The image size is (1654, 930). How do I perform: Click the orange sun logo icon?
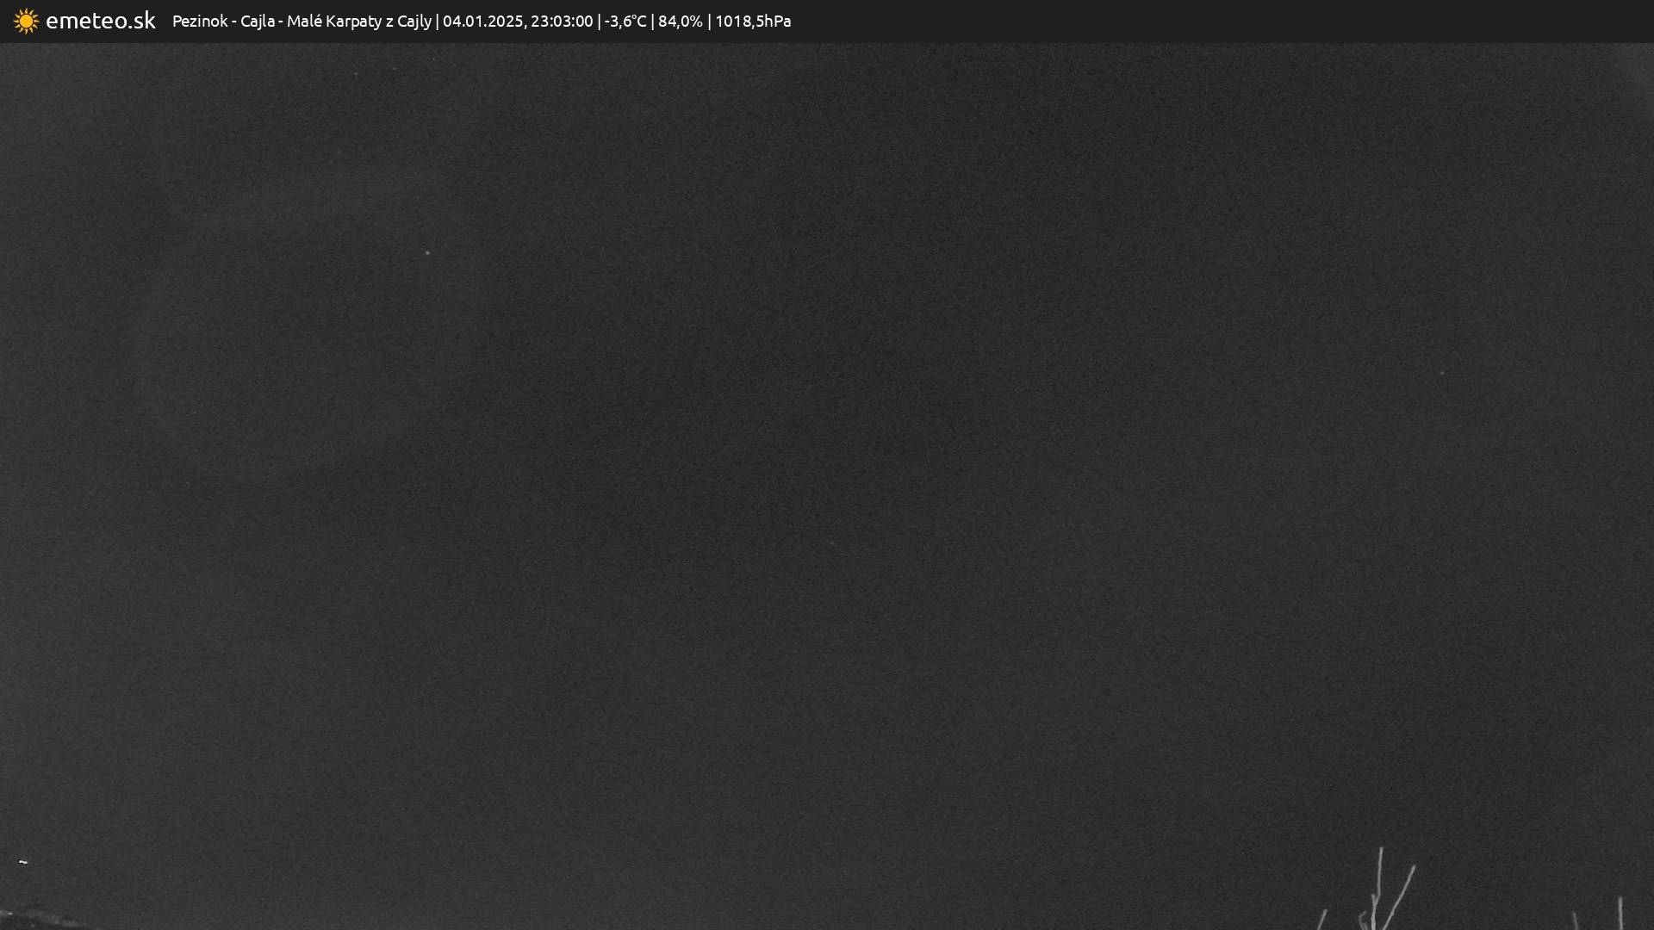26,21
